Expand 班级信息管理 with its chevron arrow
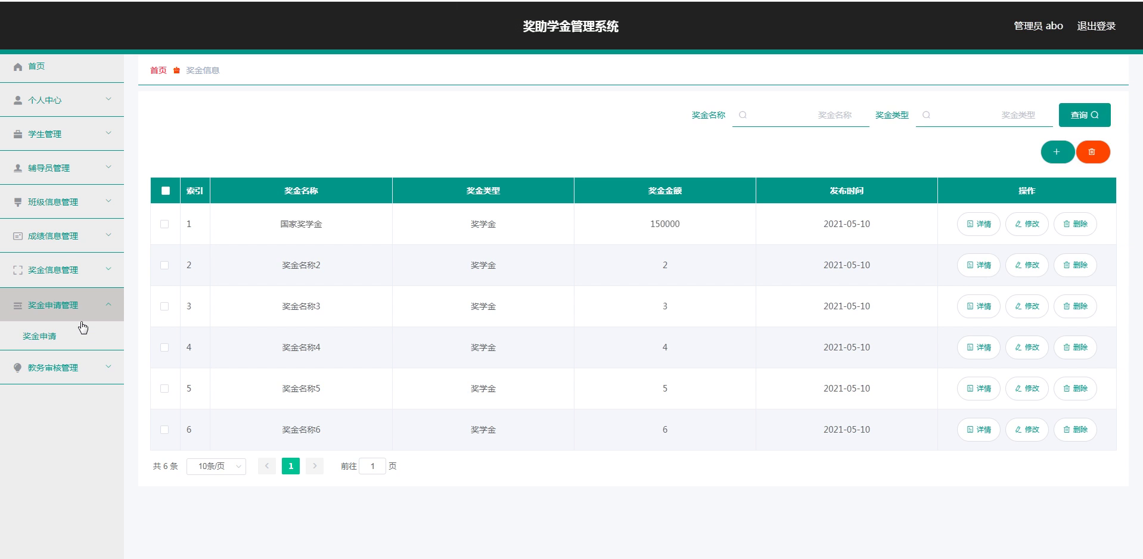The width and height of the screenshot is (1143, 559). (108, 201)
